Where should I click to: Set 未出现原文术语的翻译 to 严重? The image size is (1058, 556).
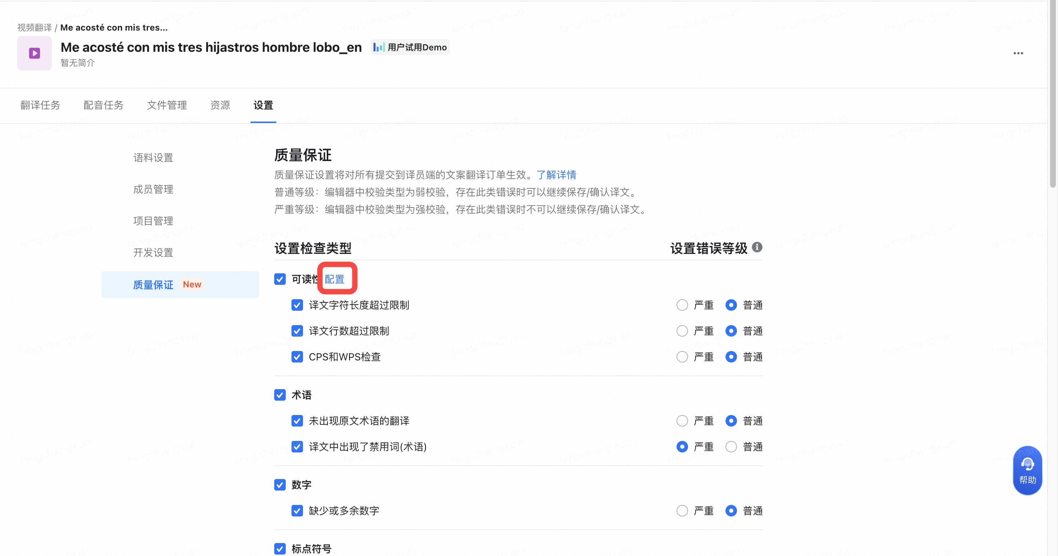coord(682,420)
